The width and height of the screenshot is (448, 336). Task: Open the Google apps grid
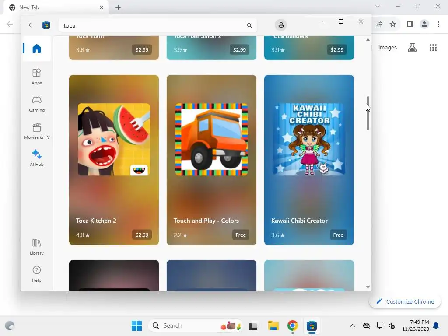coord(433,47)
